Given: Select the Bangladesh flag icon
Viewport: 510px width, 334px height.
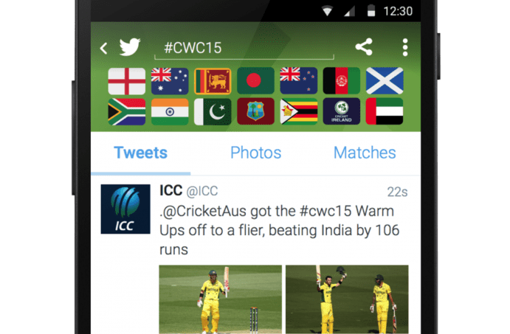Looking at the screenshot, I should [255, 81].
